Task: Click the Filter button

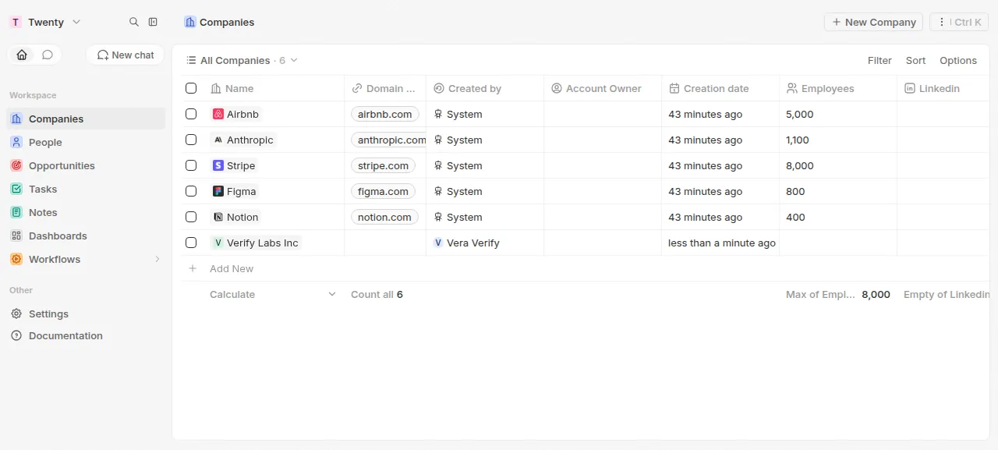Action: [x=879, y=60]
